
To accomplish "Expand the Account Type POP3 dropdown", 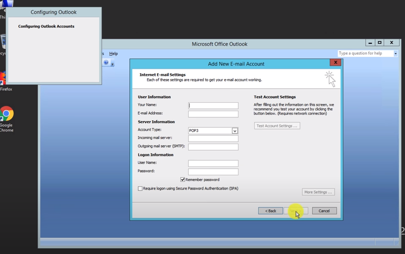I will click(x=234, y=131).
